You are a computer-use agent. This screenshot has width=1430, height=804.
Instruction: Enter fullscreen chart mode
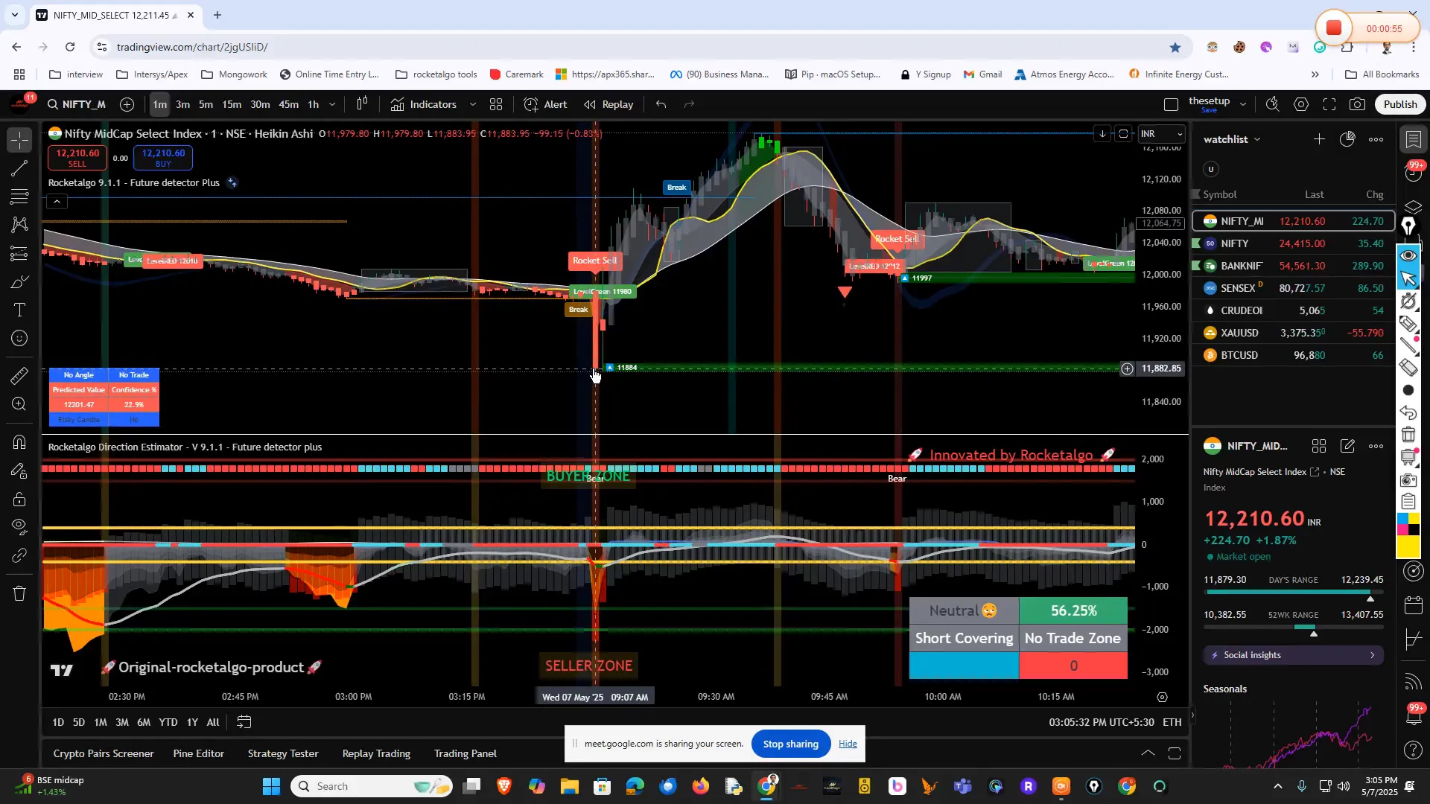[x=1329, y=104]
